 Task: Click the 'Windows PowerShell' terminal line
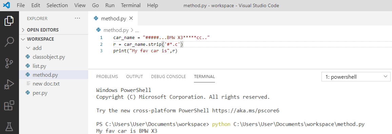click(x=123, y=90)
